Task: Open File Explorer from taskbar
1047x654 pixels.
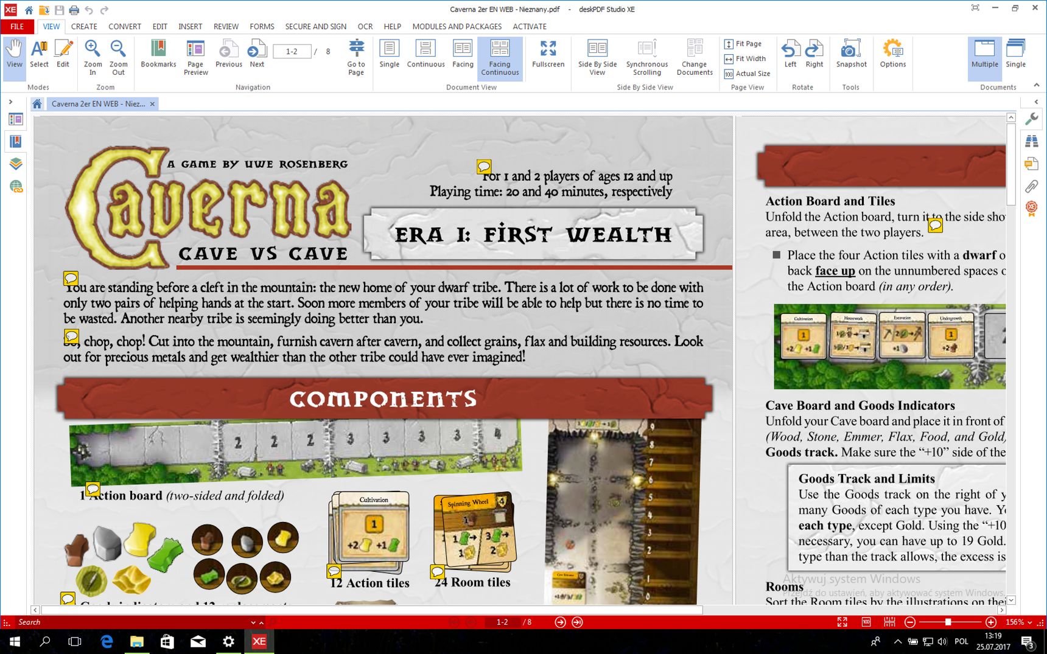Action: 137,641
